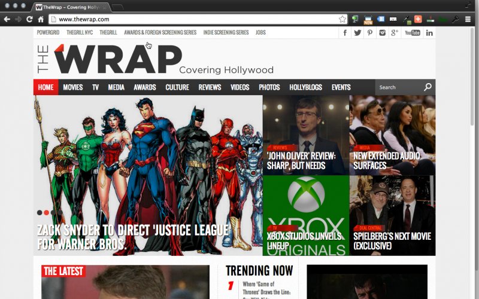Select the first slideshow dot
This screenshot has height=299, width=479.
[40, 213]
